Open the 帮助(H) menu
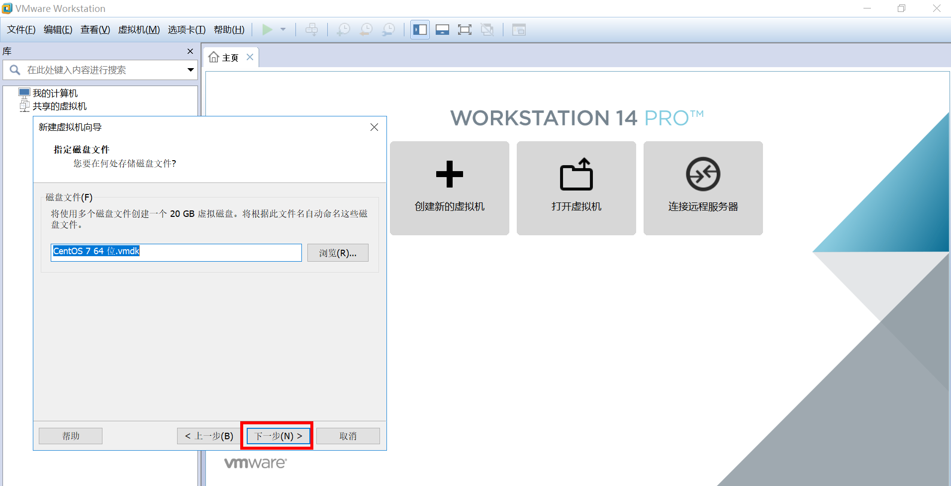 click(x=229, y=30)
